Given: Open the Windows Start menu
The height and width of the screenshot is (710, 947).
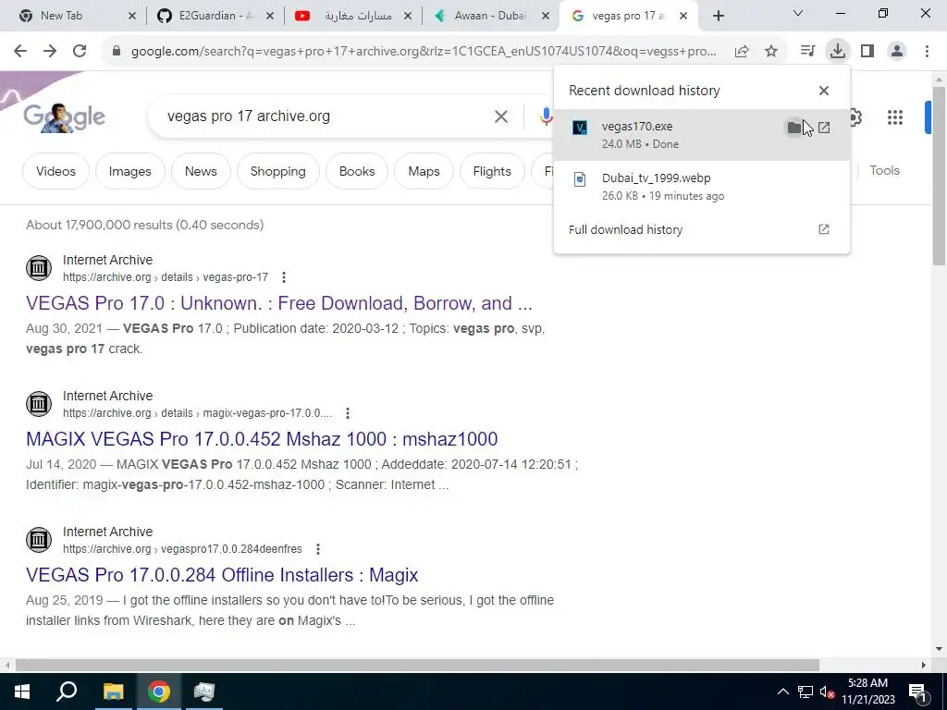Looking at the screenshot, I should pyautogui.click(x=22, y=692).
